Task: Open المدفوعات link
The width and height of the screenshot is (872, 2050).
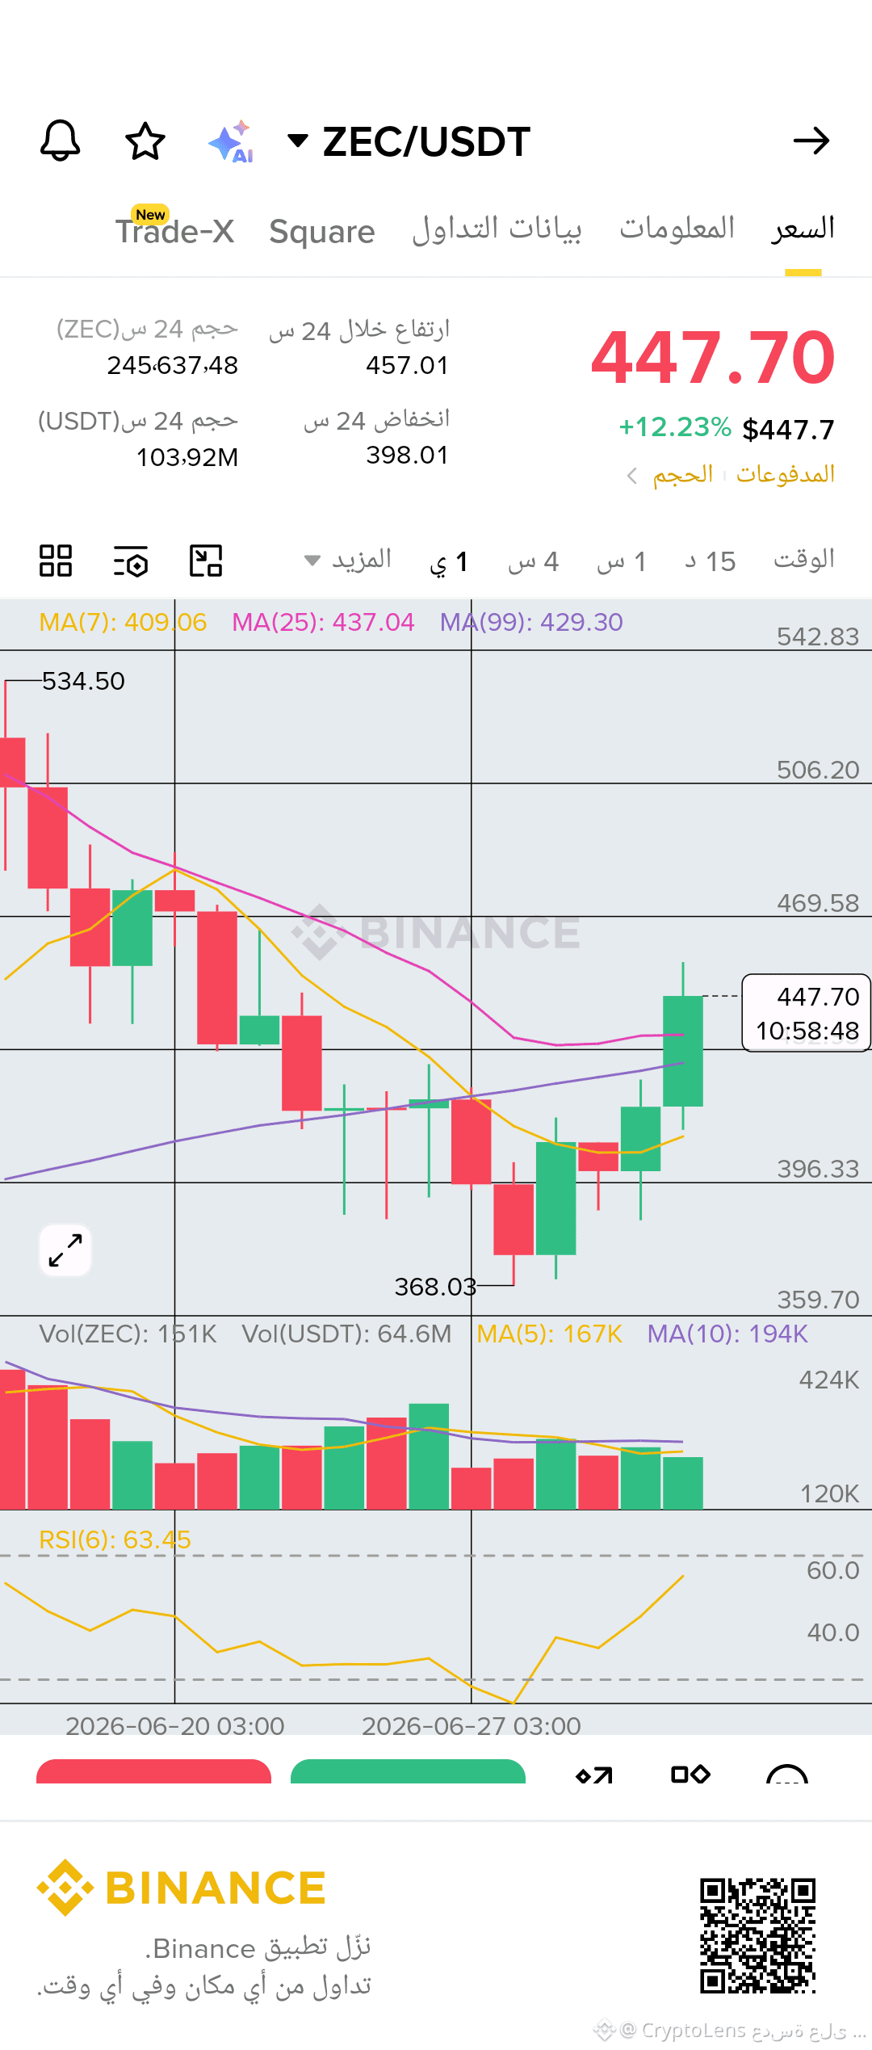Action: (x=786, y=475)
